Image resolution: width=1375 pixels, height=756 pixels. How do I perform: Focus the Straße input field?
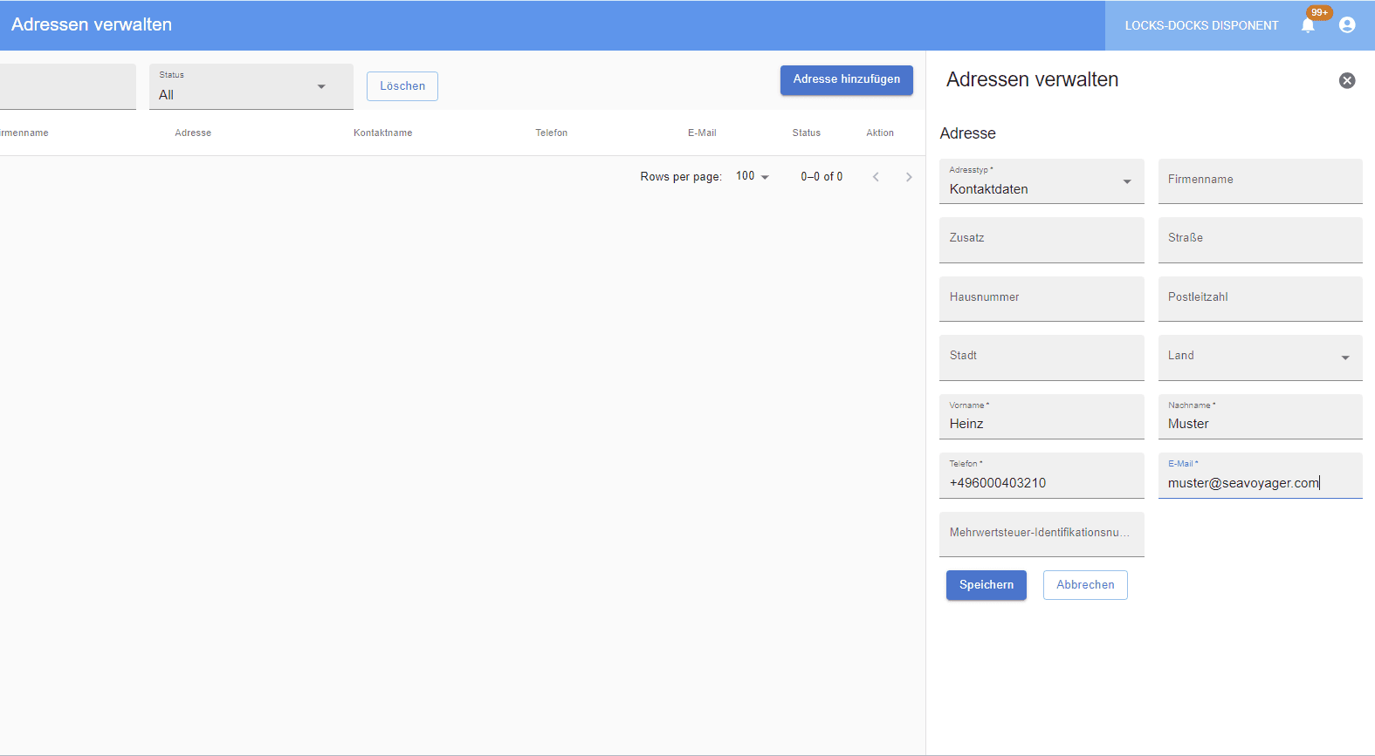tap(1260, 240)
